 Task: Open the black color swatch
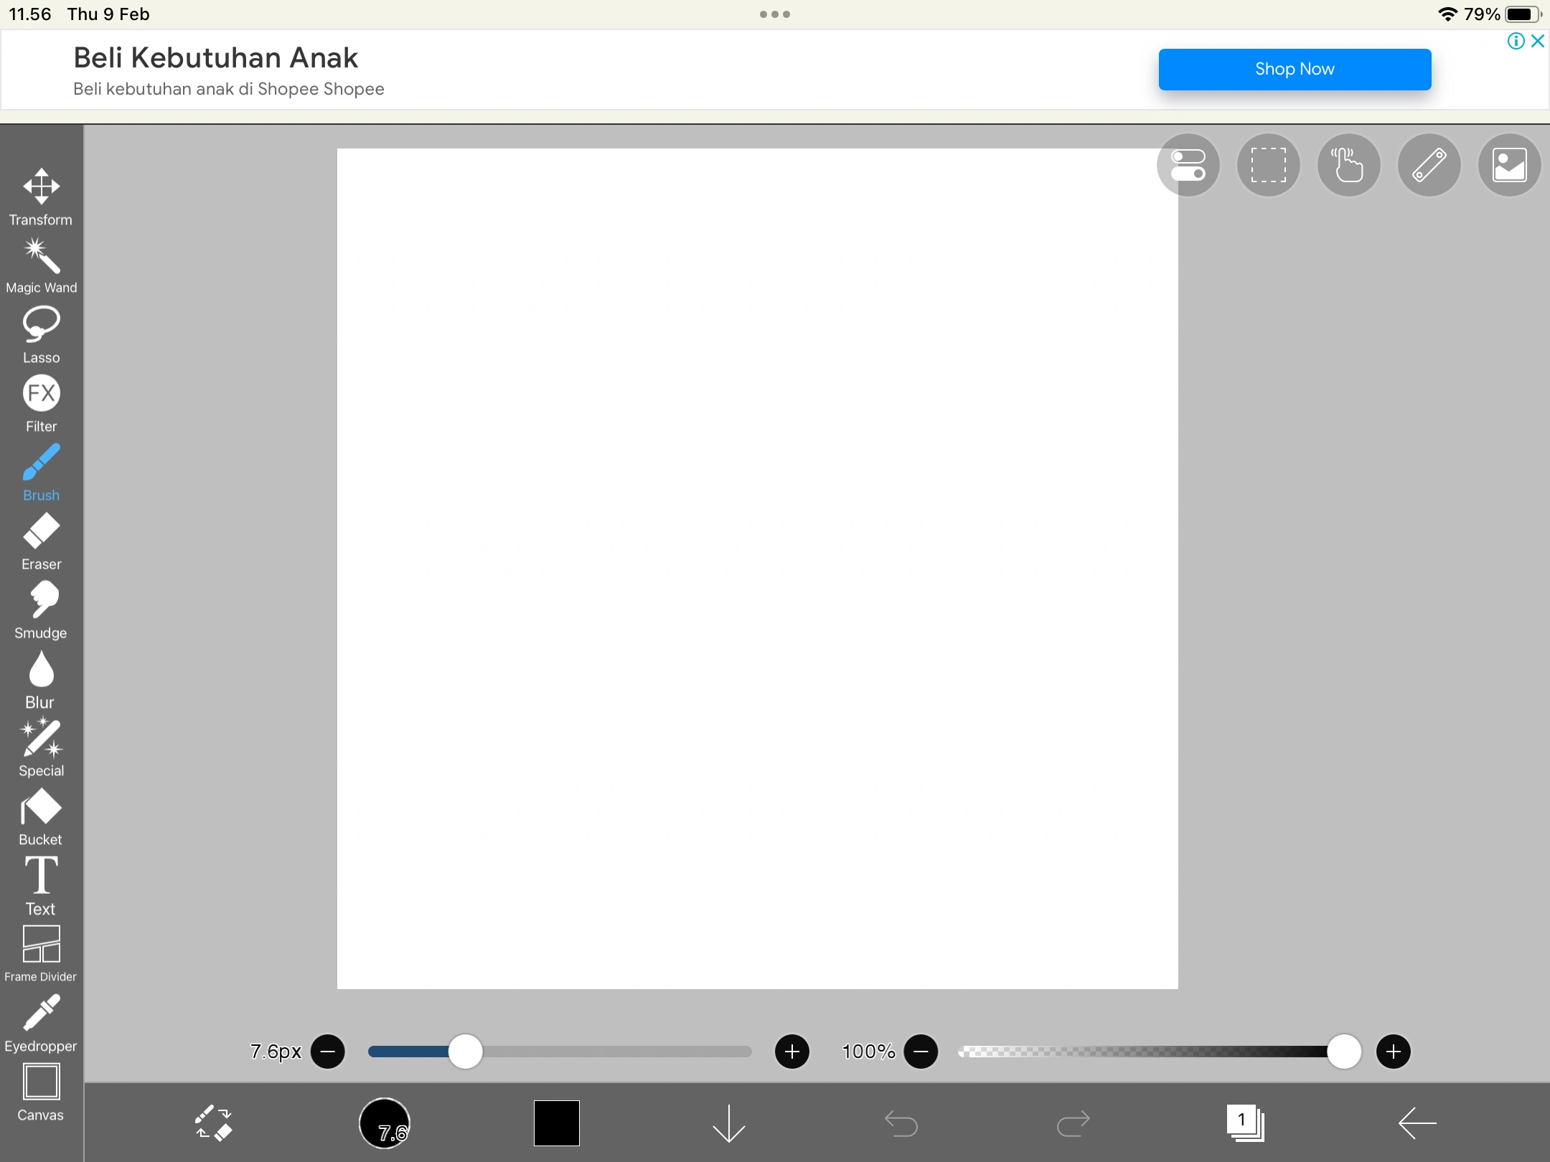coord(556,1123)
